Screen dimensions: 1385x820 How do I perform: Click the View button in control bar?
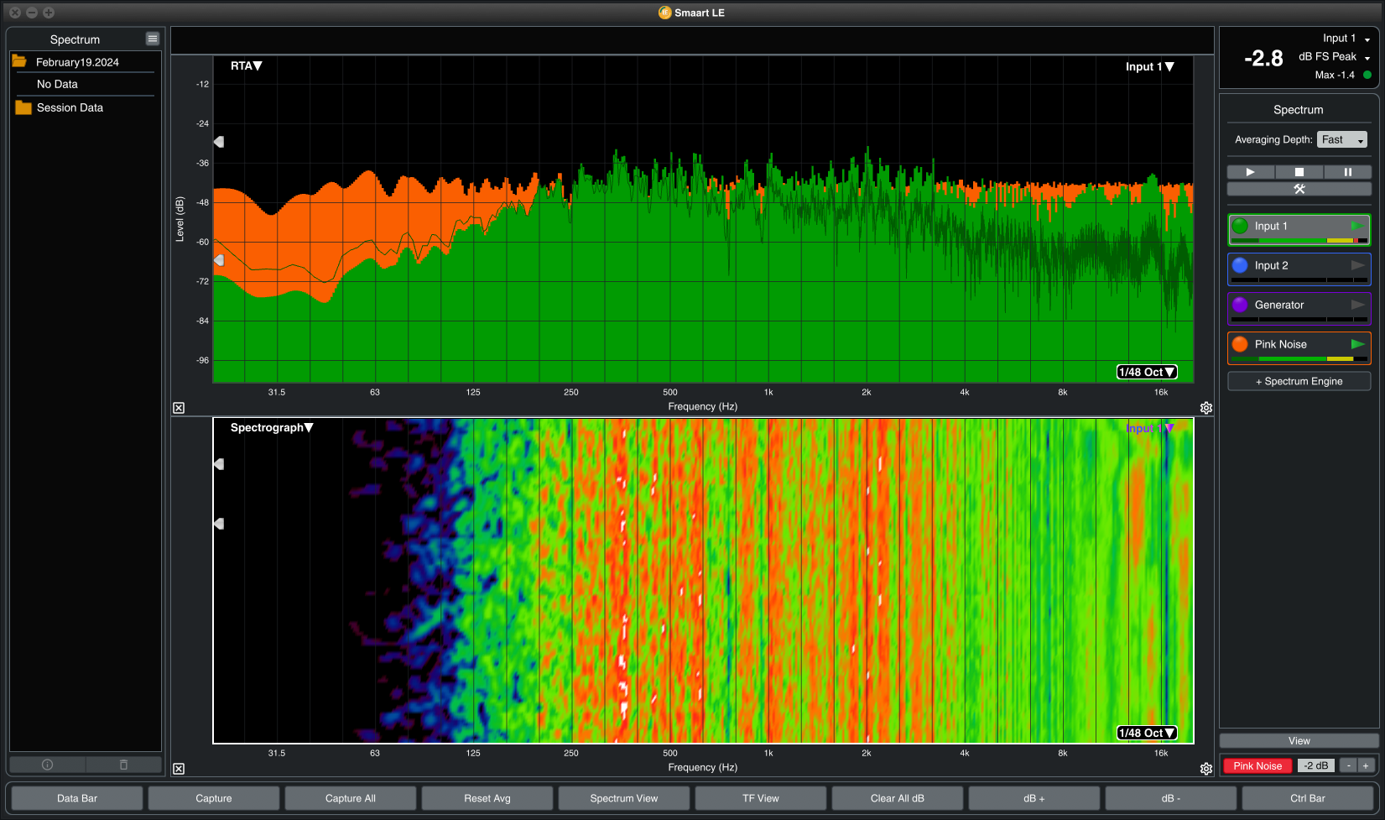[1299, 741]
